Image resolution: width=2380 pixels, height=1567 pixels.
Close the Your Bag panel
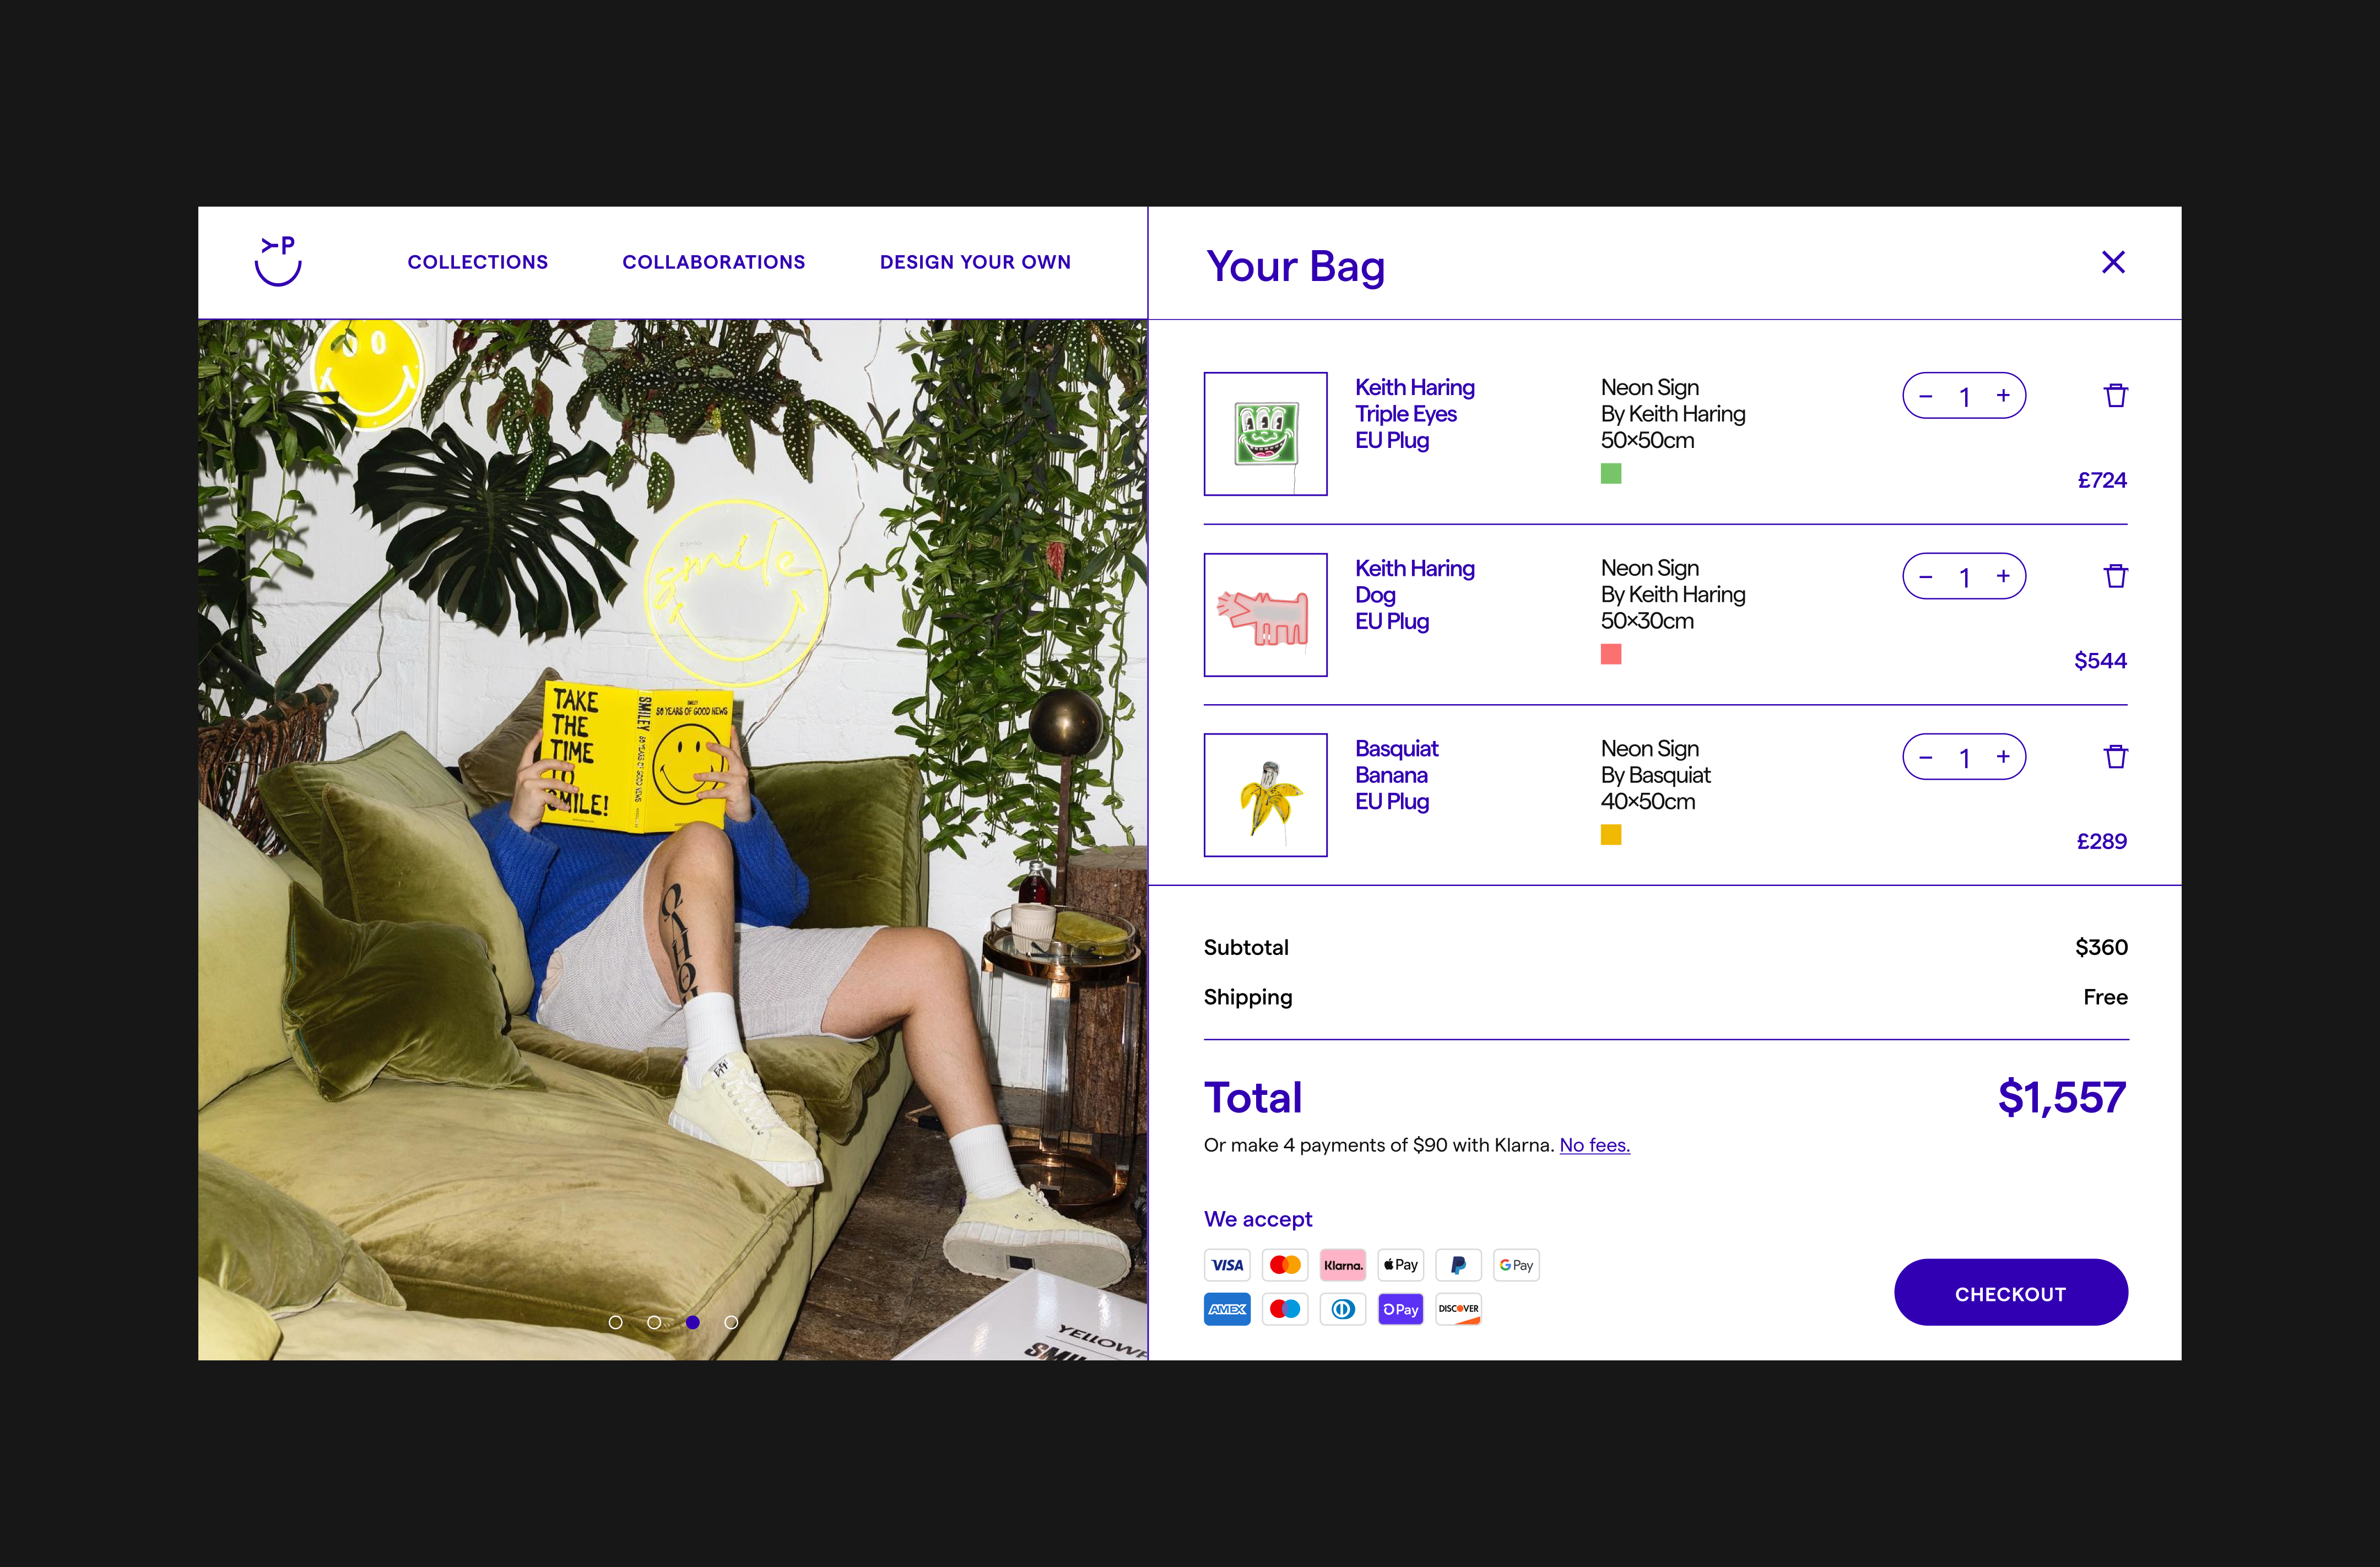[x=2113, y=262]
